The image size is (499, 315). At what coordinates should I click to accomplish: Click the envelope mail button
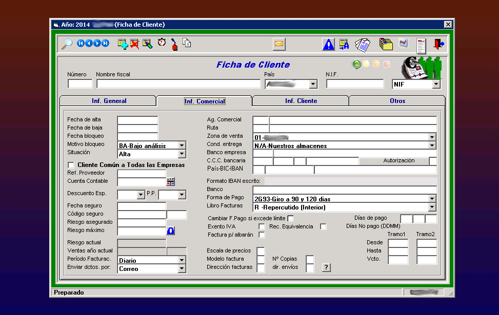pyautogui.click(x=279, y=44)
